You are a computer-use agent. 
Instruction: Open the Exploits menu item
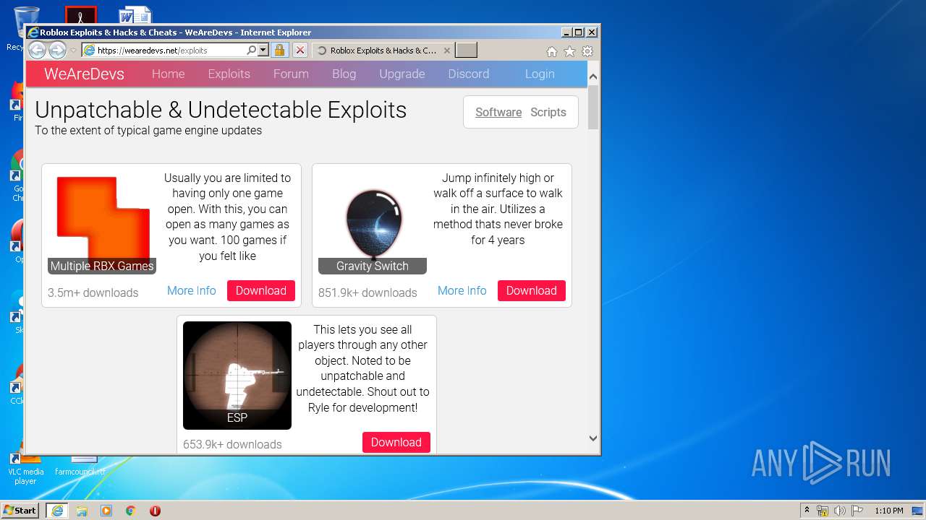229,74
